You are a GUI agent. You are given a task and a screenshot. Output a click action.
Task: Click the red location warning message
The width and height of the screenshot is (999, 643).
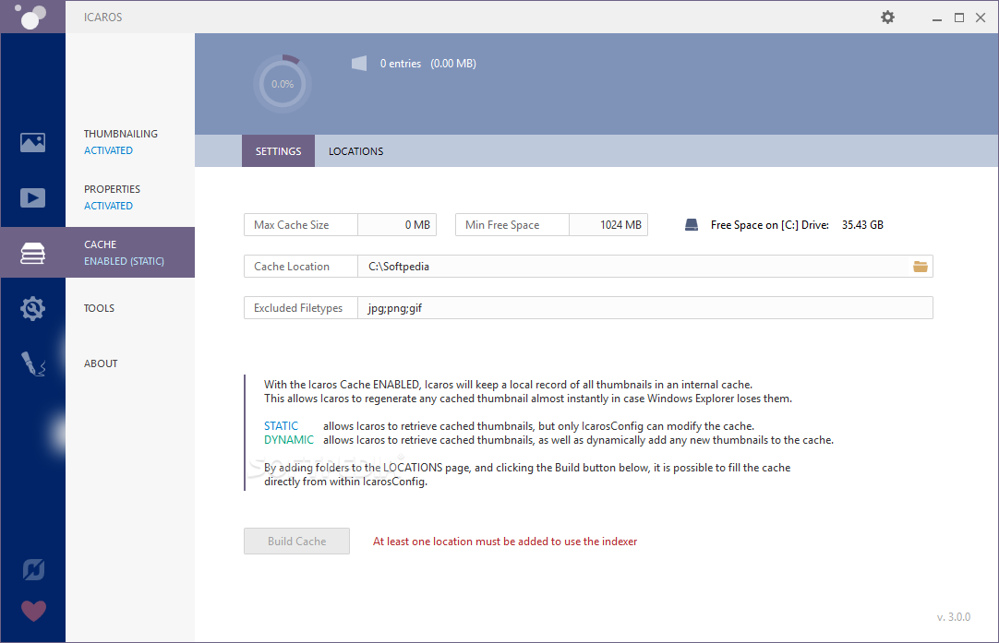click(x=505, y=542)
